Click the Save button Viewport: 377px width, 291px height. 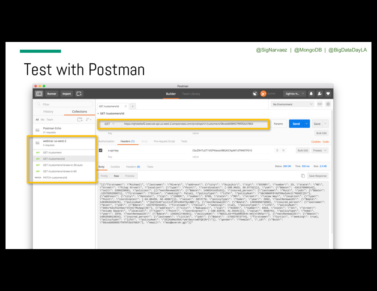pos(317,124)
